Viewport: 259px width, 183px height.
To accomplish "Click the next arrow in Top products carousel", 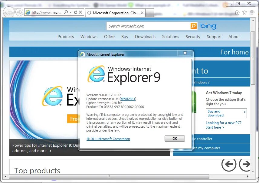I will pos(245,164).
